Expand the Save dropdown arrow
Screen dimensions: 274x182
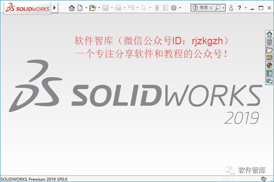pyautogui.click(x=112, y=8)
